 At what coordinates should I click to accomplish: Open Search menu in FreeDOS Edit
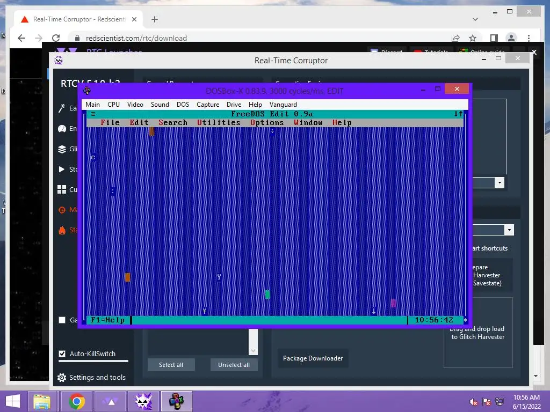173,123
